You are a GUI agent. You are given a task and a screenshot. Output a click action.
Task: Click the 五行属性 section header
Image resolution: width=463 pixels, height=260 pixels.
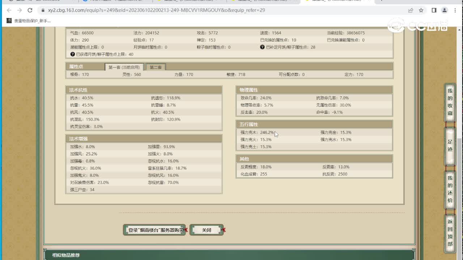(x=314, y=125)
